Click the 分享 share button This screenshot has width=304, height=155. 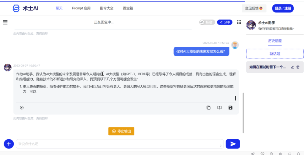pos(225,22)
